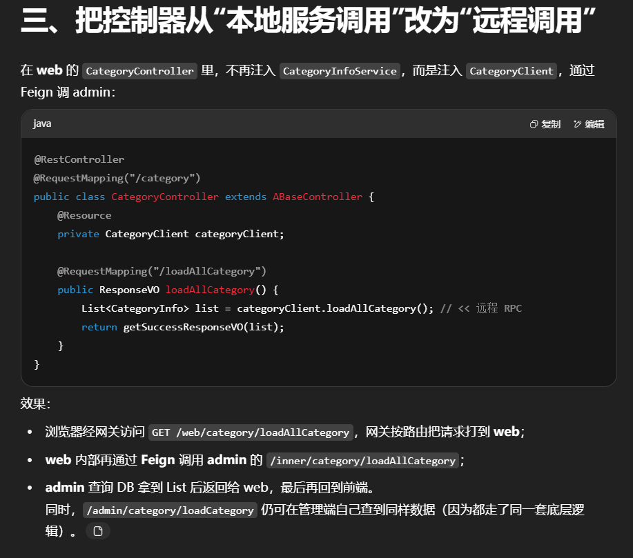Viewport: 633px width, 558px height.
Task: Click the java language label in code header
Action: [x=42, y=124]
